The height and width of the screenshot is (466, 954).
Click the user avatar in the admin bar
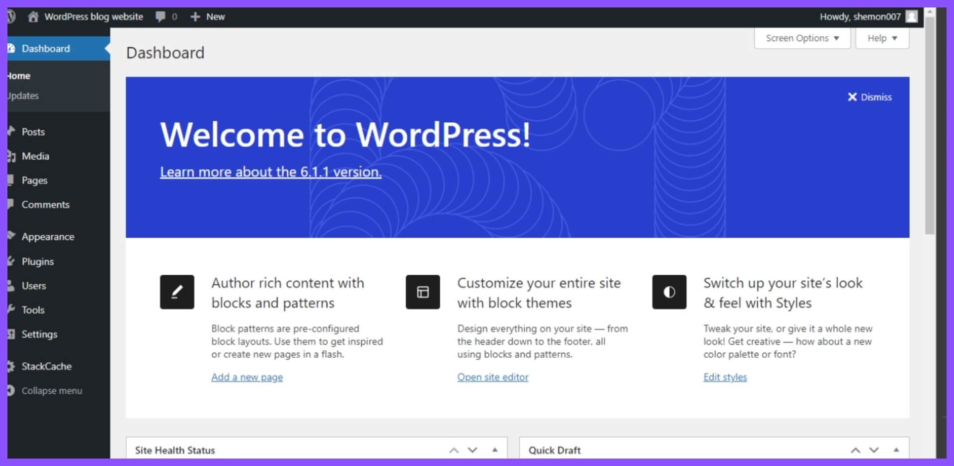point(911,17)
